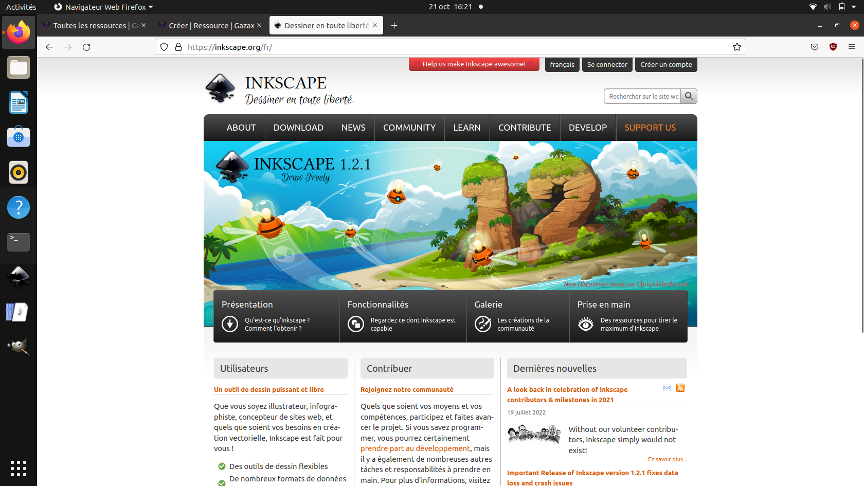Image resolution: width=864 pixels, height=486 pixels.
Task: Follow the prendre part au développement link
Action: [x=415, y=448]
